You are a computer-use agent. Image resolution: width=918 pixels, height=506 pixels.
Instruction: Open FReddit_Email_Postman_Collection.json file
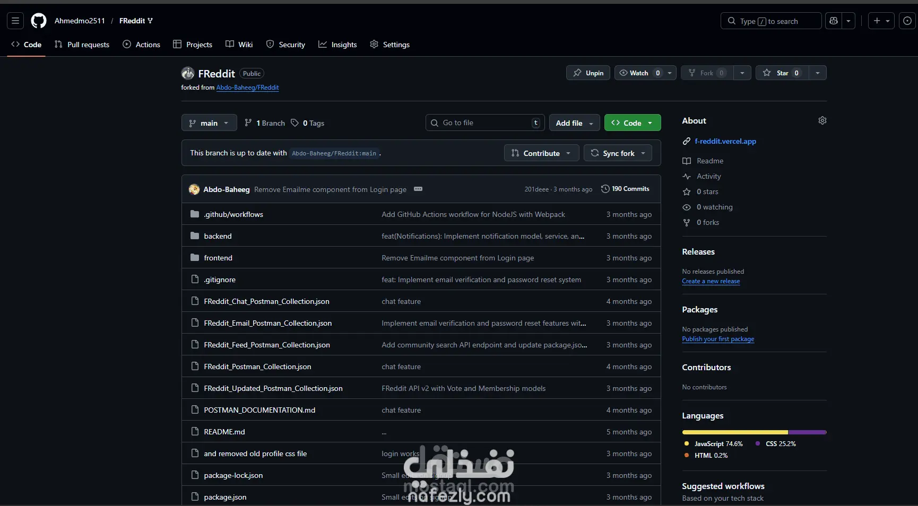point(267,323)
